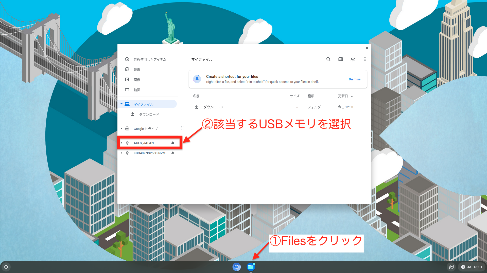Click the Files app on the shelf
This screenshot has height=273, width=487.
tap(251, 267)
